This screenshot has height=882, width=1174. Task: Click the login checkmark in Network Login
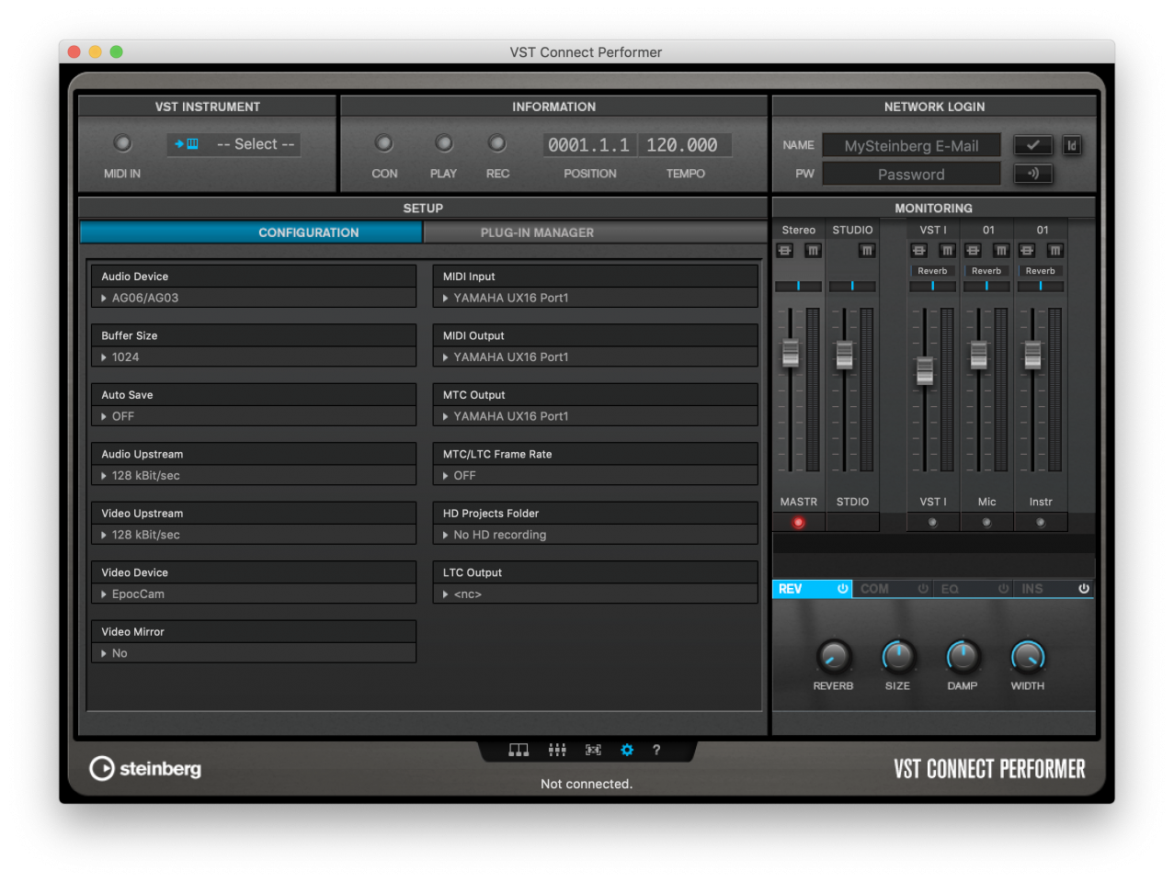click(1032, 144)
